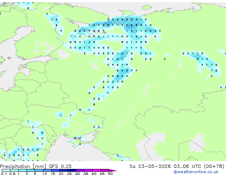Click the "25" legend scale label
The width and height of the screenshot is (226, 175).
69,174
